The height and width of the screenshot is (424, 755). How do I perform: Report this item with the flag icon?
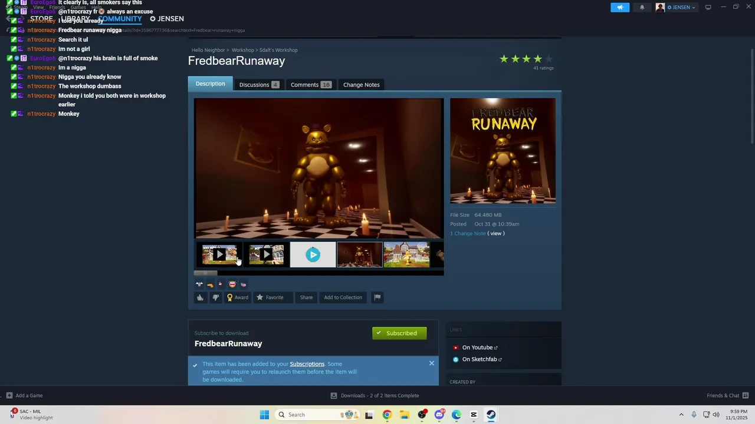(x=377, y=297)
